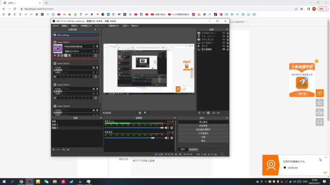This screenshot has height=185, width=330.
Task: Adjust the desktop audio volume slider
Action: (134, 138)
